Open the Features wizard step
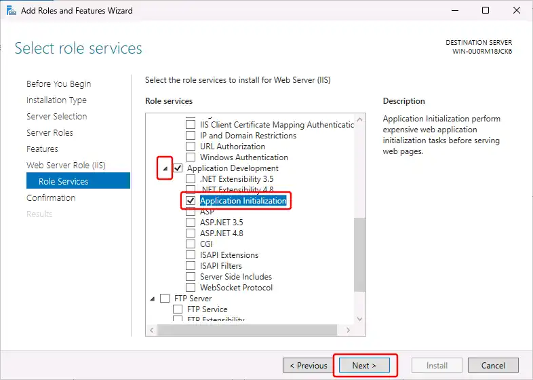This screenshot has height=380, width=533. (42, 149)
